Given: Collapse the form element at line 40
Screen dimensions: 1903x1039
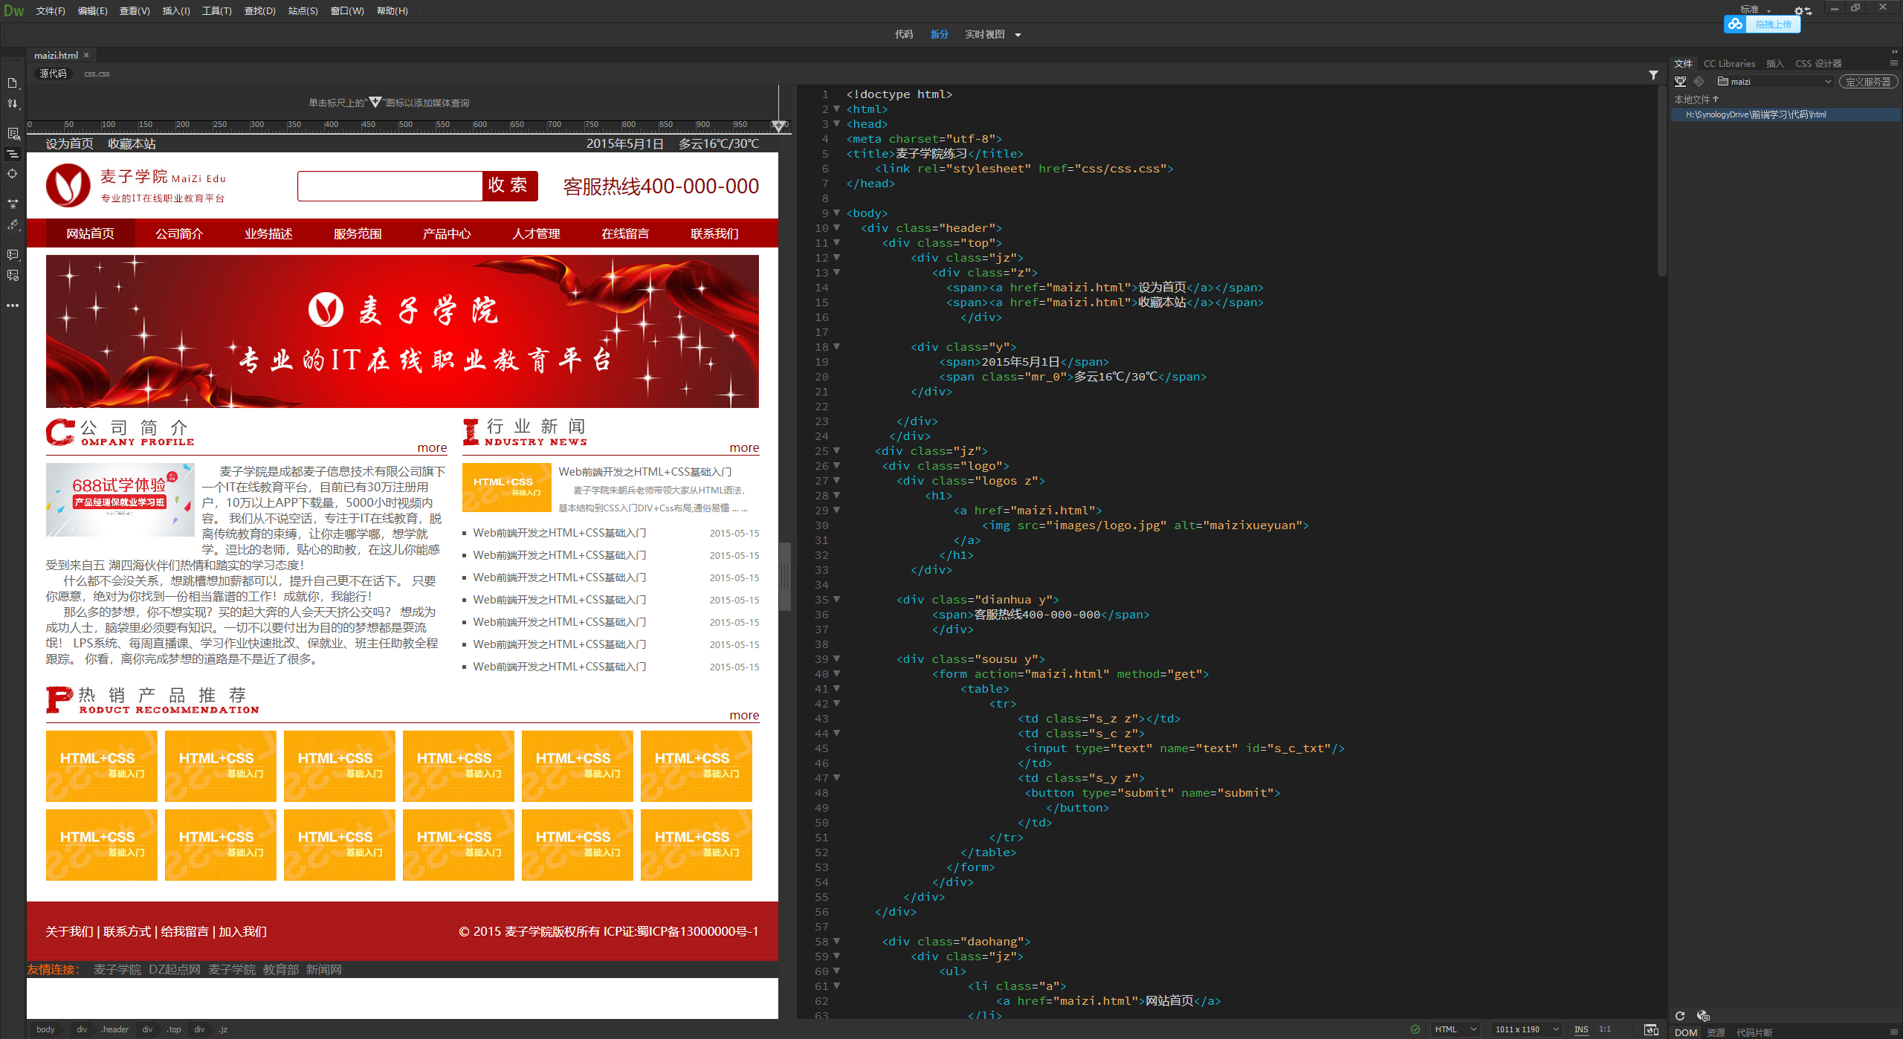Looking at the screenshot, I should tap(836, 673).
